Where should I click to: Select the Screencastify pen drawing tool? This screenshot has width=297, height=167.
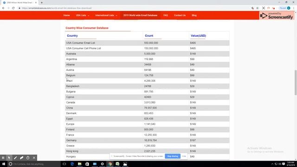click(15, 158)
